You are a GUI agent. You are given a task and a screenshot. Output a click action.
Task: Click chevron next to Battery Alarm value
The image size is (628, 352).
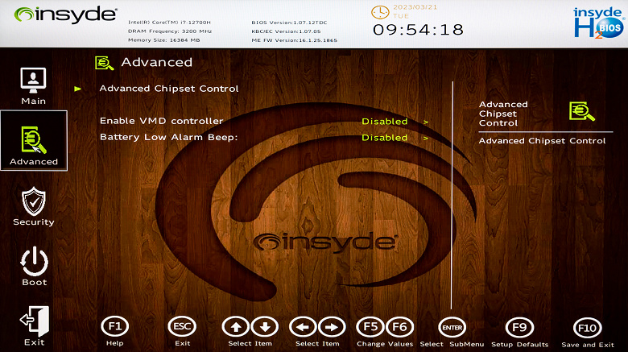(x=426, y=138)
